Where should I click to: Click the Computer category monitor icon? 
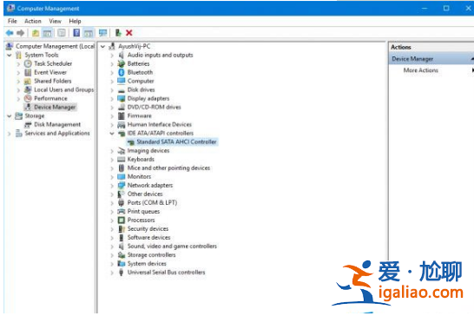click(122, 81)
